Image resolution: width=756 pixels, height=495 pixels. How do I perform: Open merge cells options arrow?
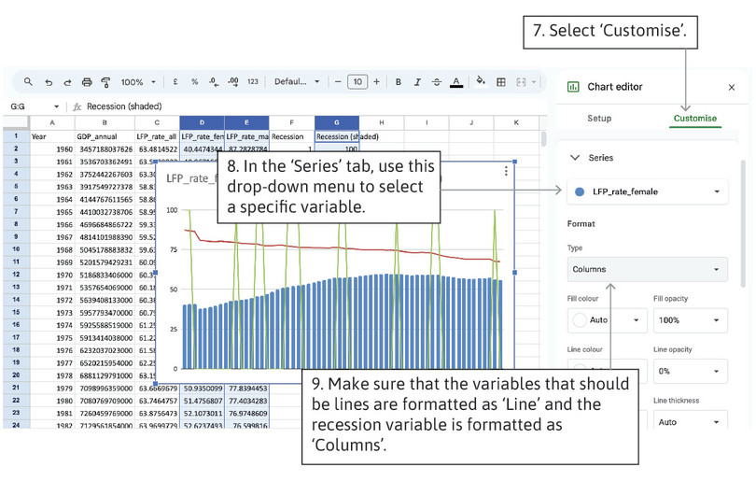pos(534,82)
